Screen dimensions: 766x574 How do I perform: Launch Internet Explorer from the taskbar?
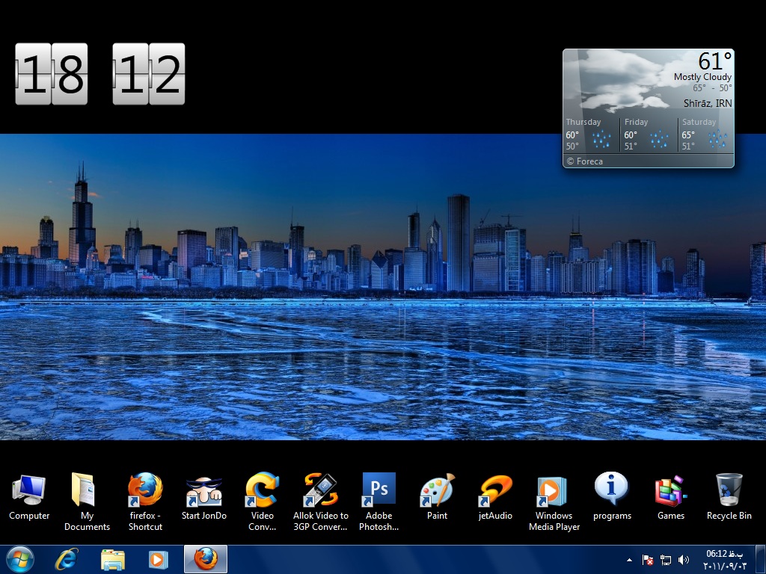pos(67,559)
